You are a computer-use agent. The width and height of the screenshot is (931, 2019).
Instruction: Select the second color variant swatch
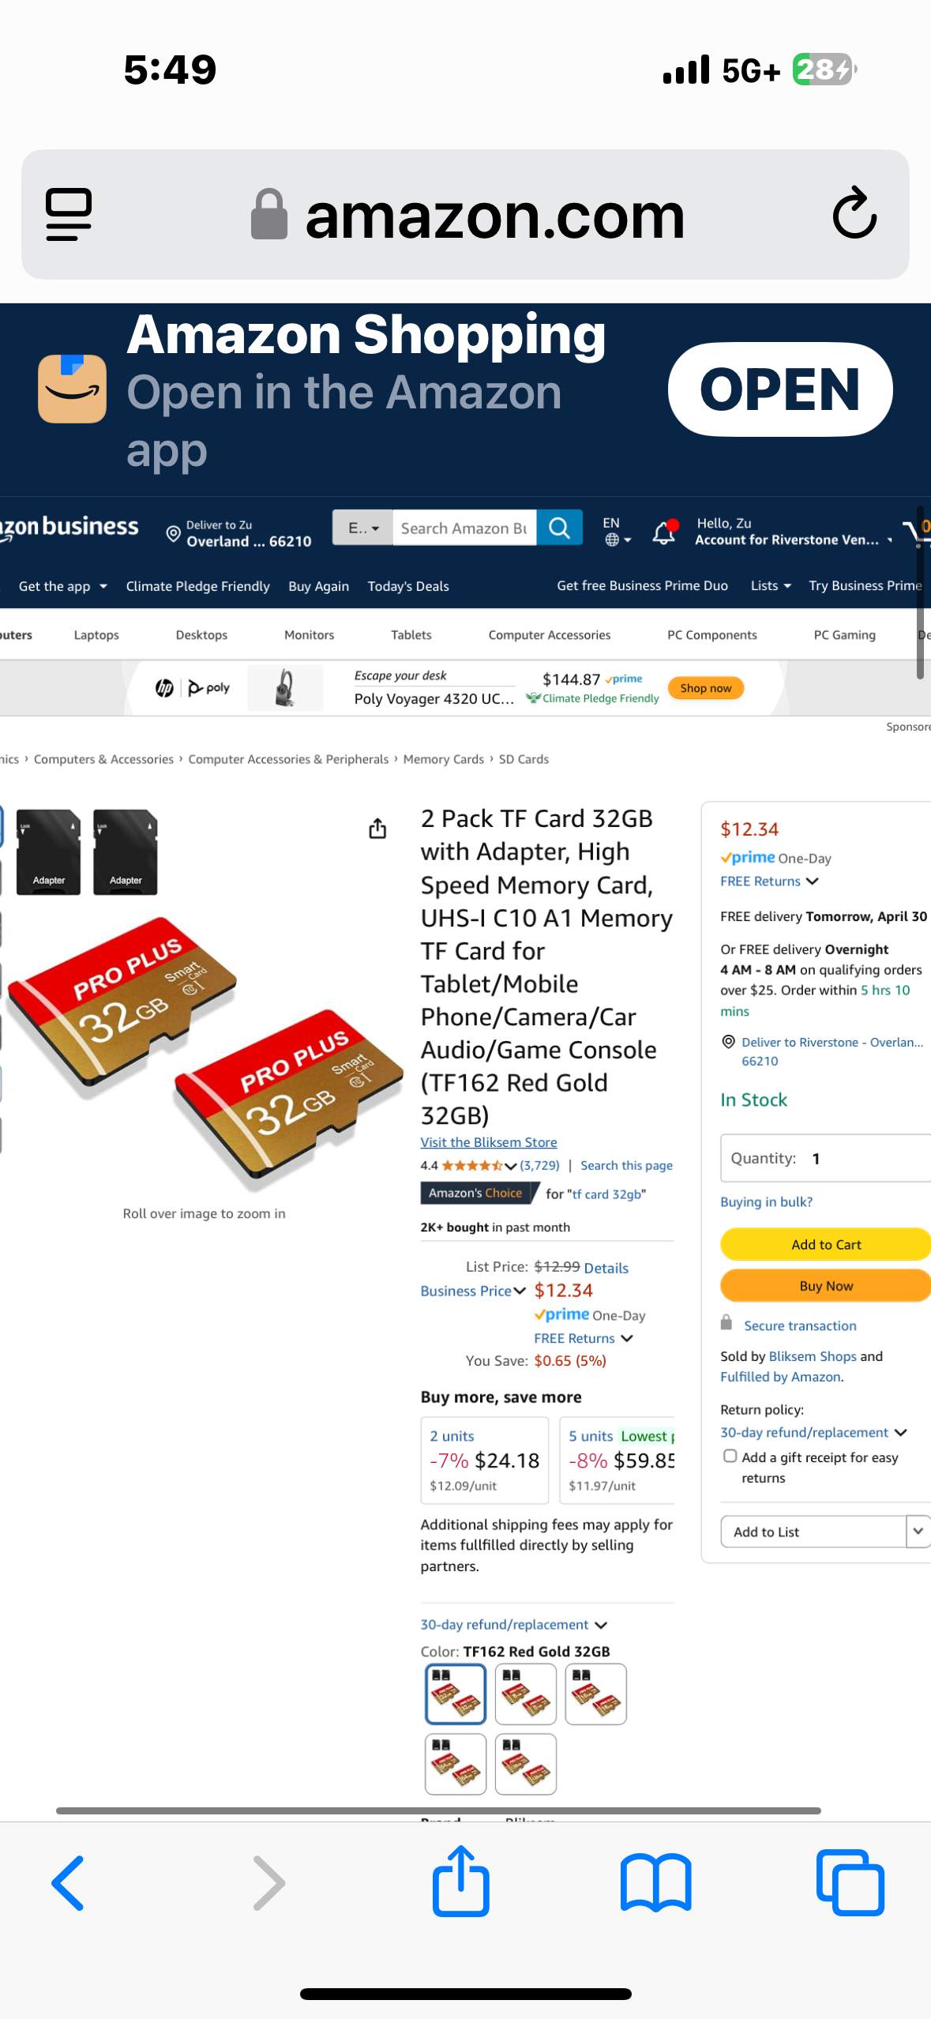tap(525, 1694)
